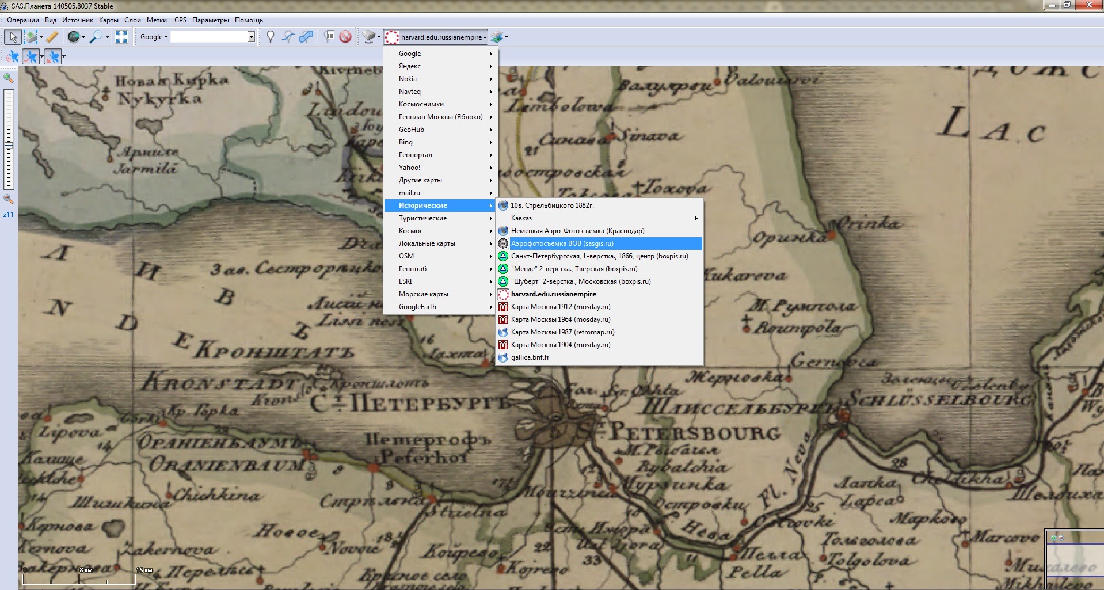This screenshot has height=590, width=1104.
Task: Click the red hide all marks icon
Action: 345,37
